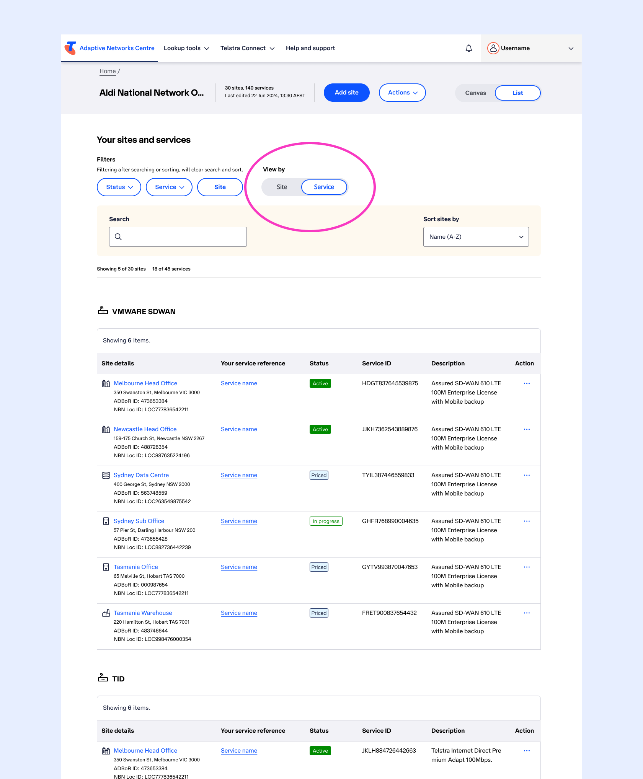
Task: Expand the Telstra Connect menu
Action: (248, 48)
